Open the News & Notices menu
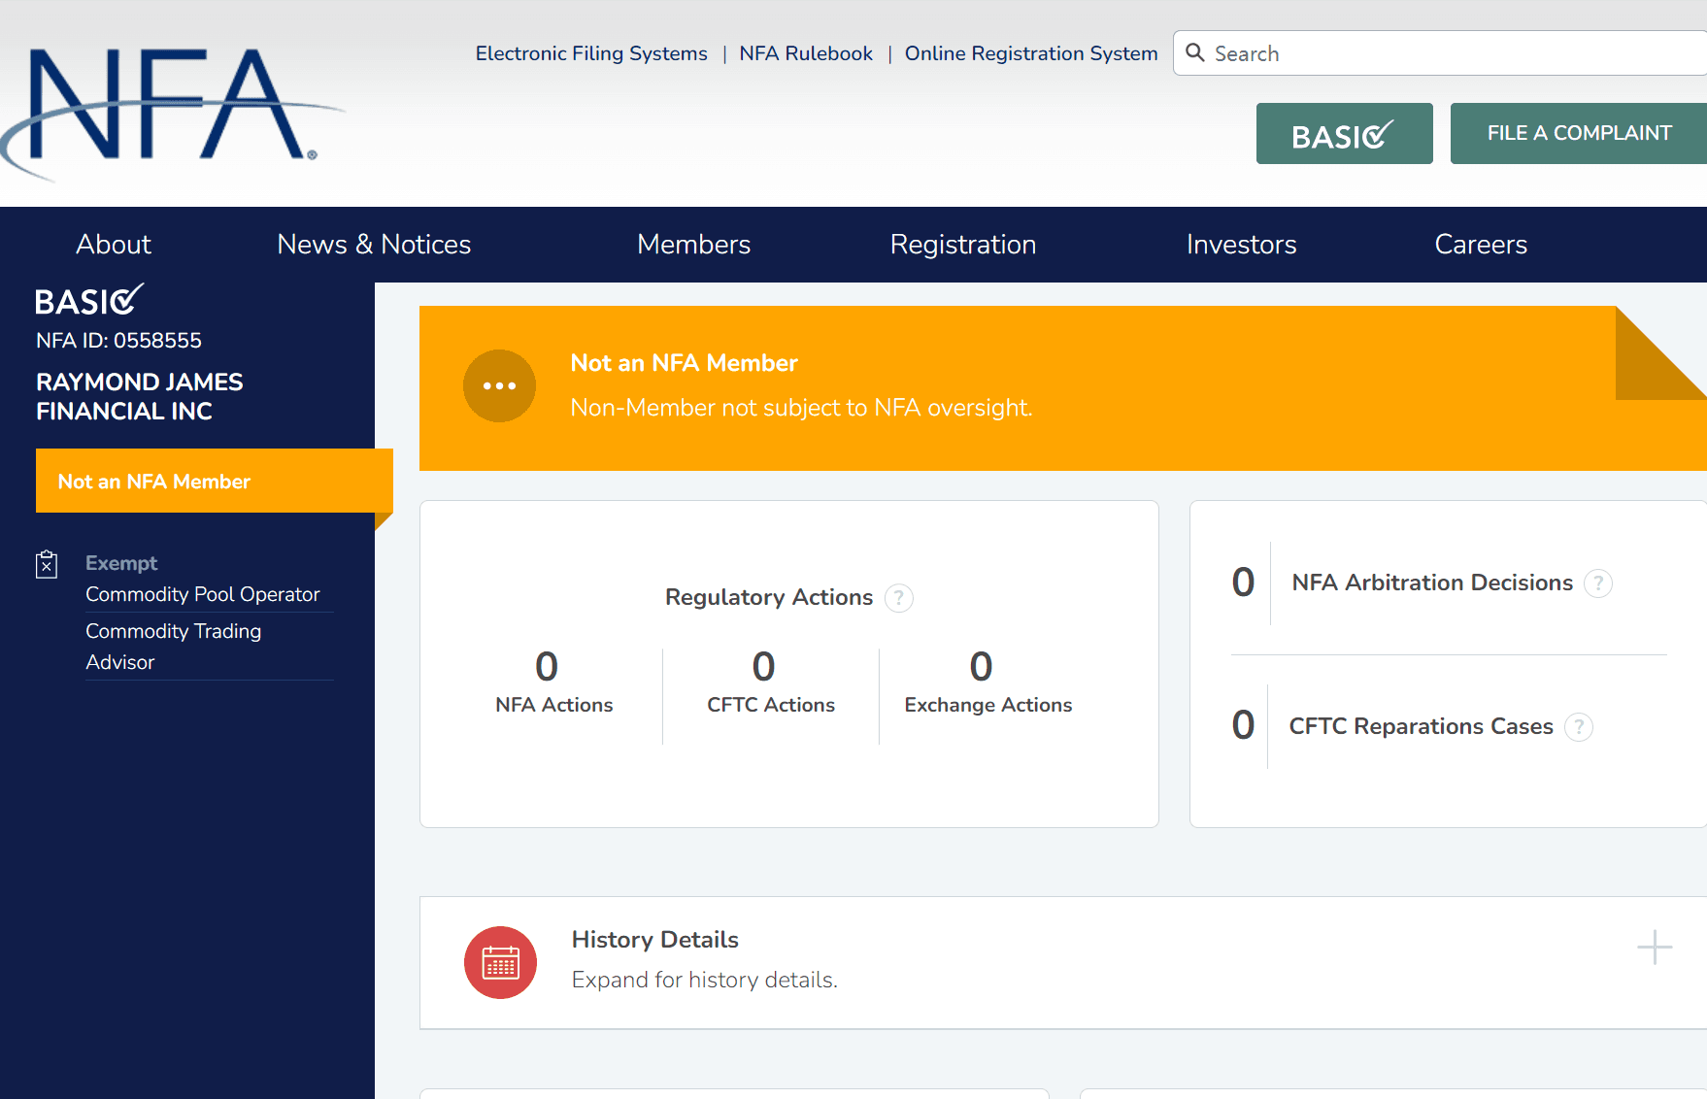 tap(374, 245)
